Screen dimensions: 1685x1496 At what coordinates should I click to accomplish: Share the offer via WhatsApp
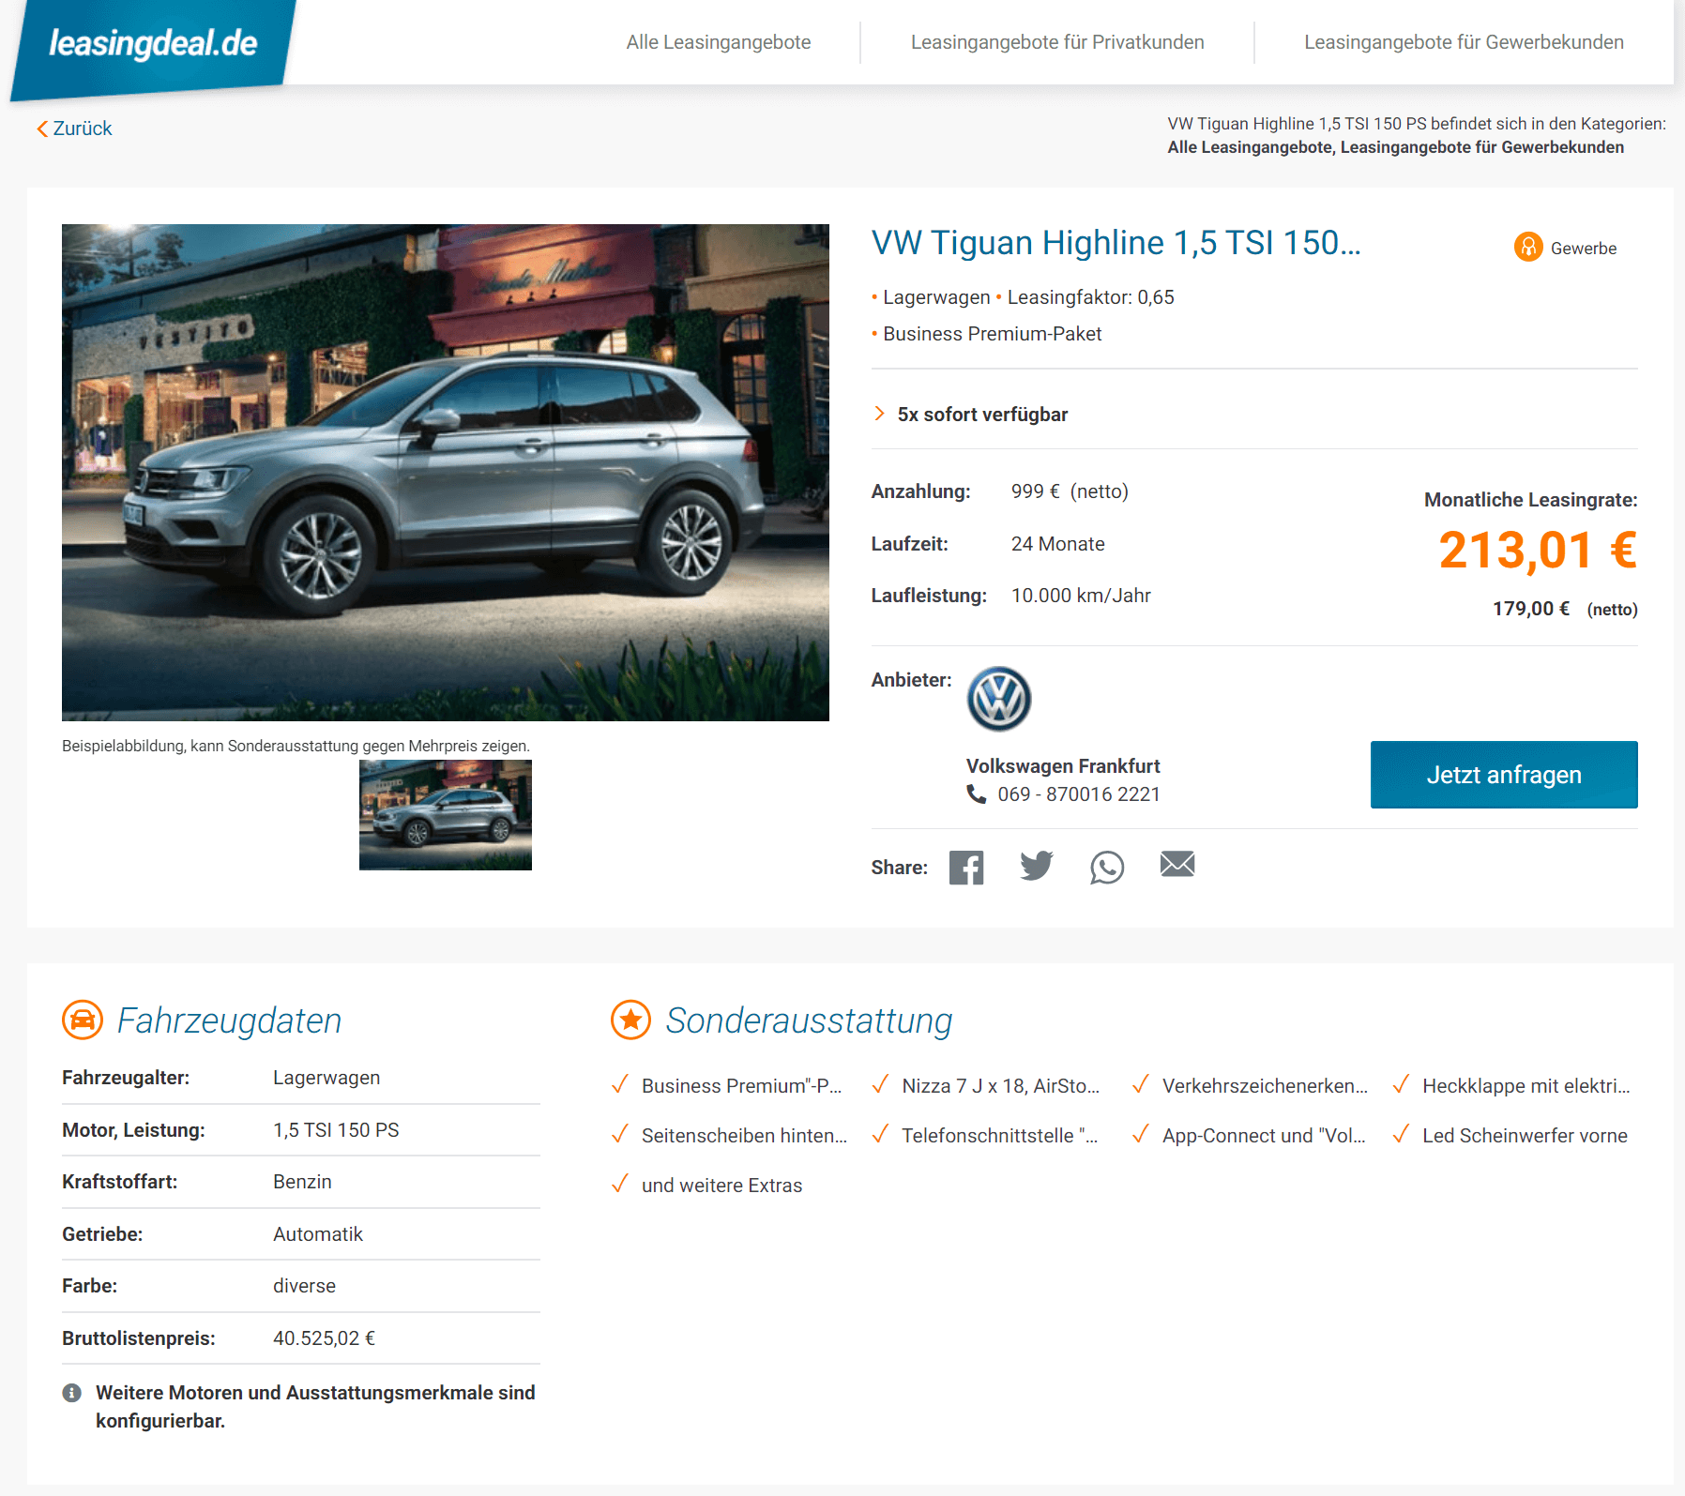pos(1107,868)
